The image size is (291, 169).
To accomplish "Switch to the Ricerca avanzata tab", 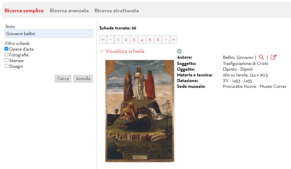I will [x=69, y=10].
